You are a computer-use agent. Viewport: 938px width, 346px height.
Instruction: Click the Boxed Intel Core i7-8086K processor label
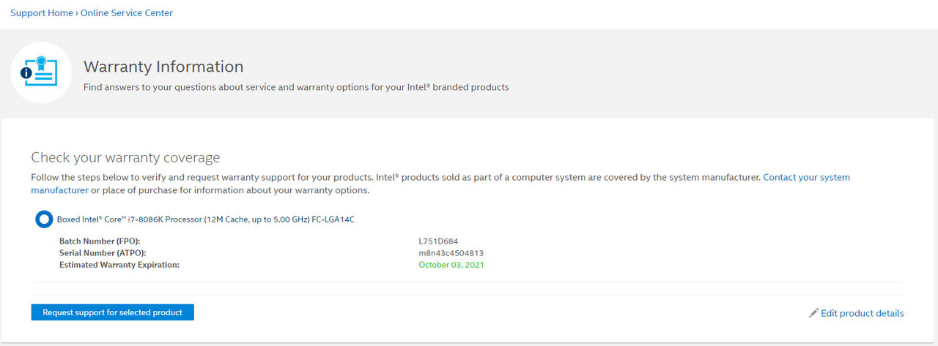(x=206, y=219)
